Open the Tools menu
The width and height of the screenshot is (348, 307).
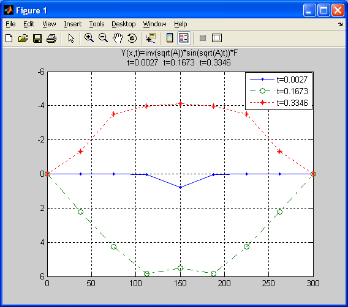pos(97,24)
